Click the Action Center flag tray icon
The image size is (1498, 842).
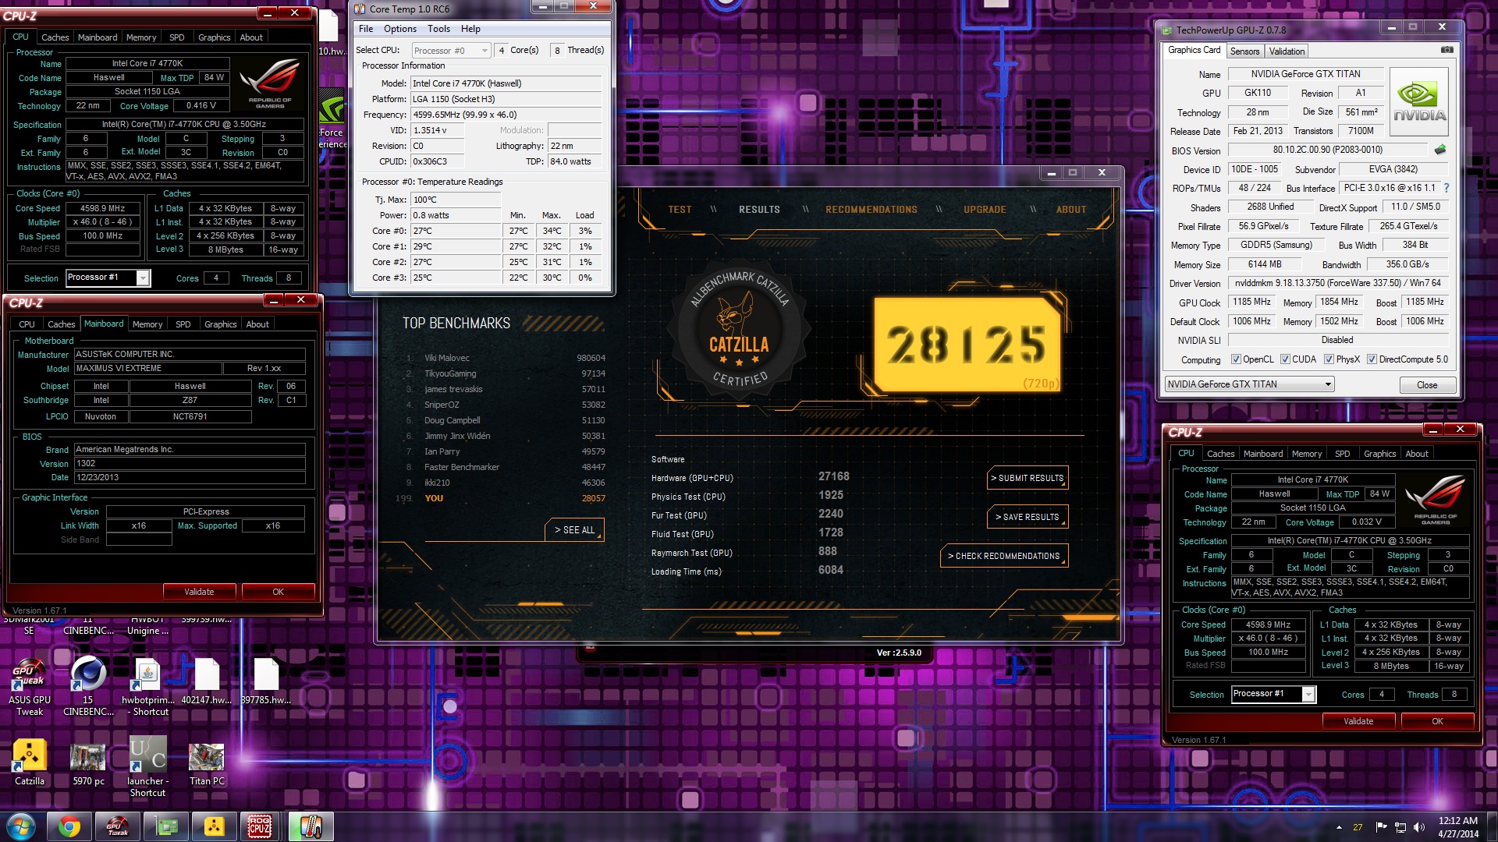(1381, 827)
